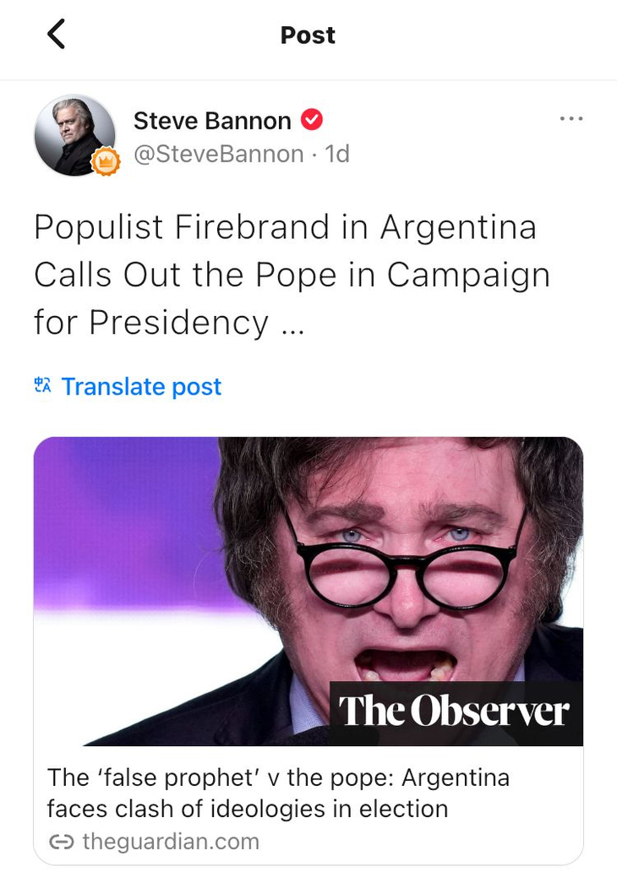Image resolution: width=617 pixels, height=878 pixels.
Task: Open the three-dot more options menu
Action: 571,119
